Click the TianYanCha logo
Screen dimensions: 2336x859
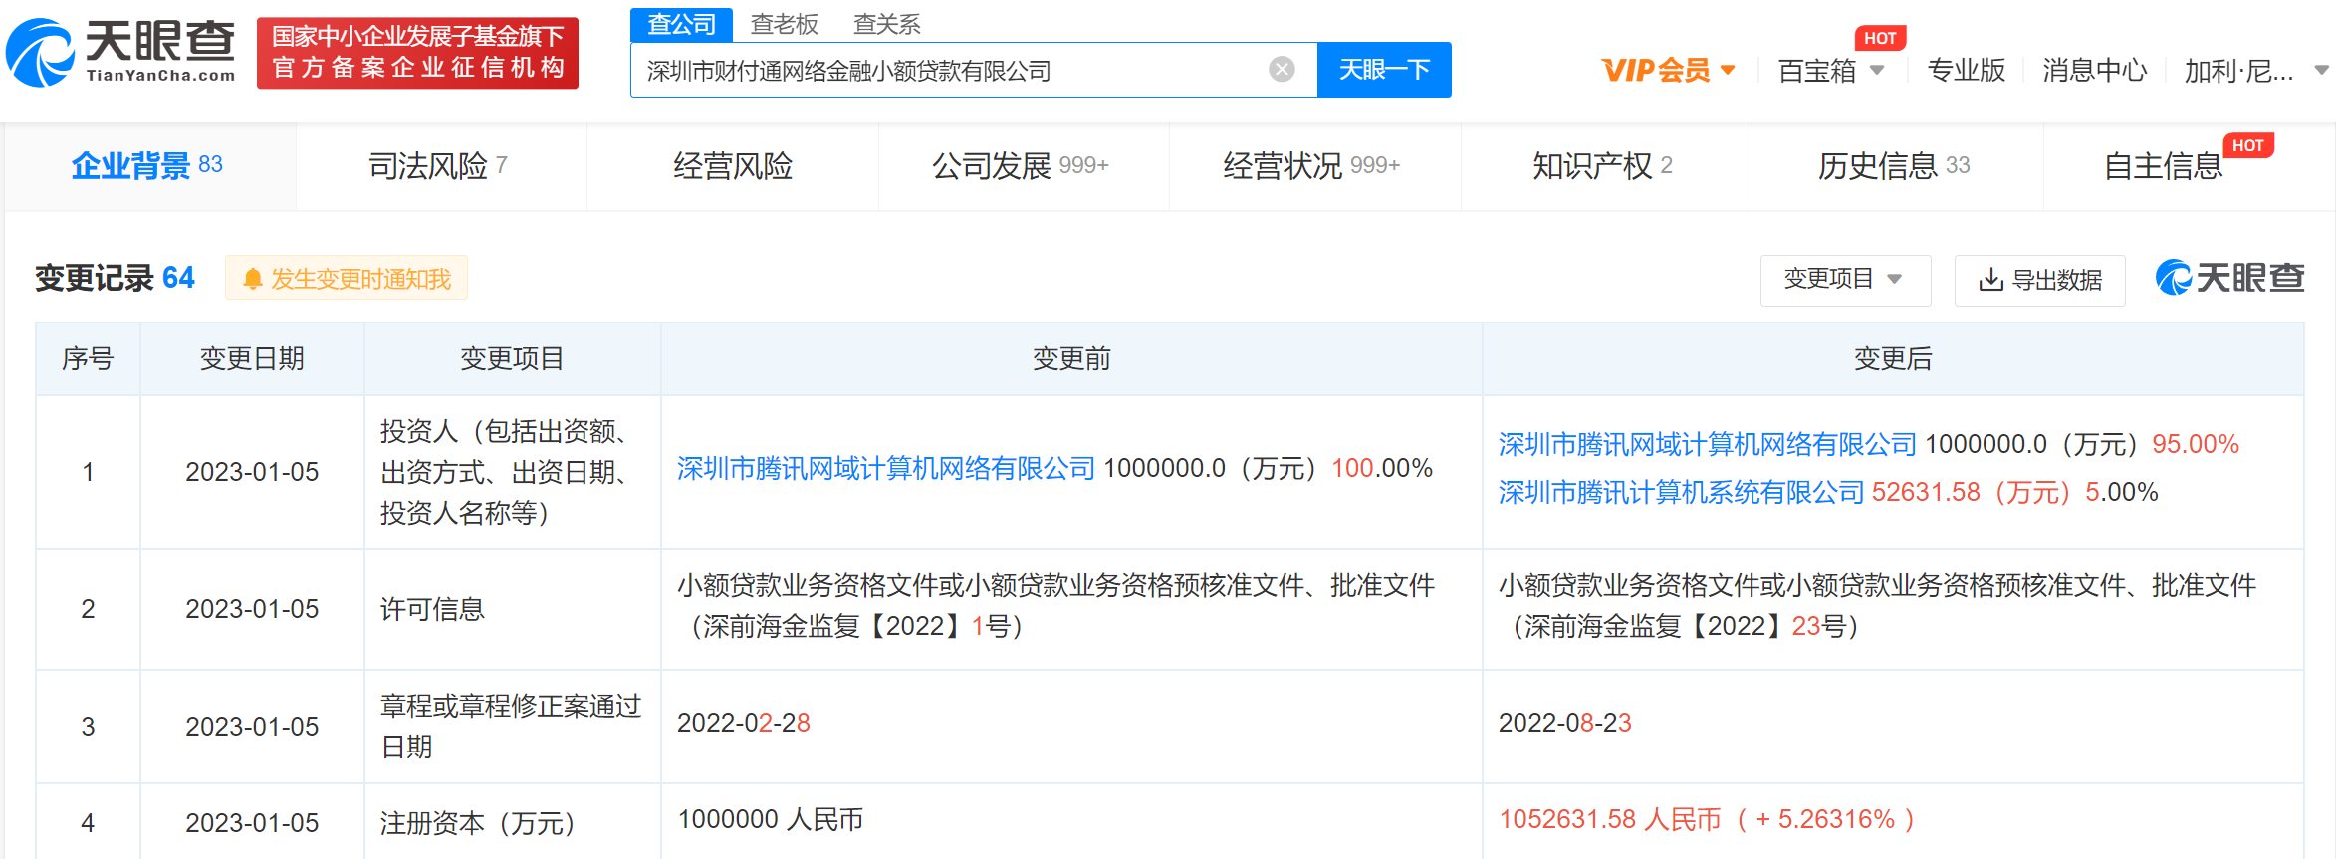(120, 52)
